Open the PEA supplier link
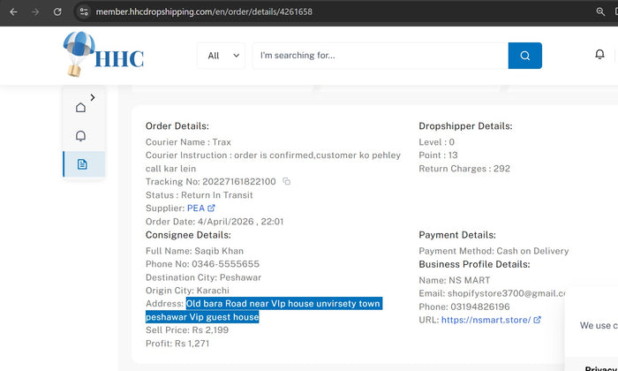 [196, 208]
